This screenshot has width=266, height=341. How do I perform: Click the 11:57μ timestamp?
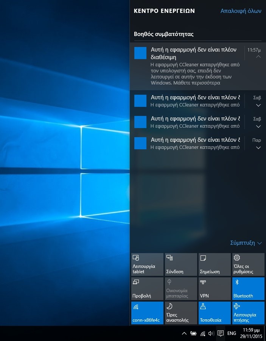tap(254, 50)
